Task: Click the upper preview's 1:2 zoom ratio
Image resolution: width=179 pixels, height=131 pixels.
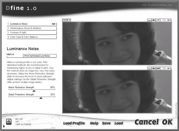Action: 164,20
